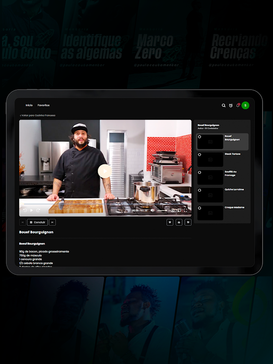
Task: Dislike lesson with thumbs down button
Action: (188, 222)
